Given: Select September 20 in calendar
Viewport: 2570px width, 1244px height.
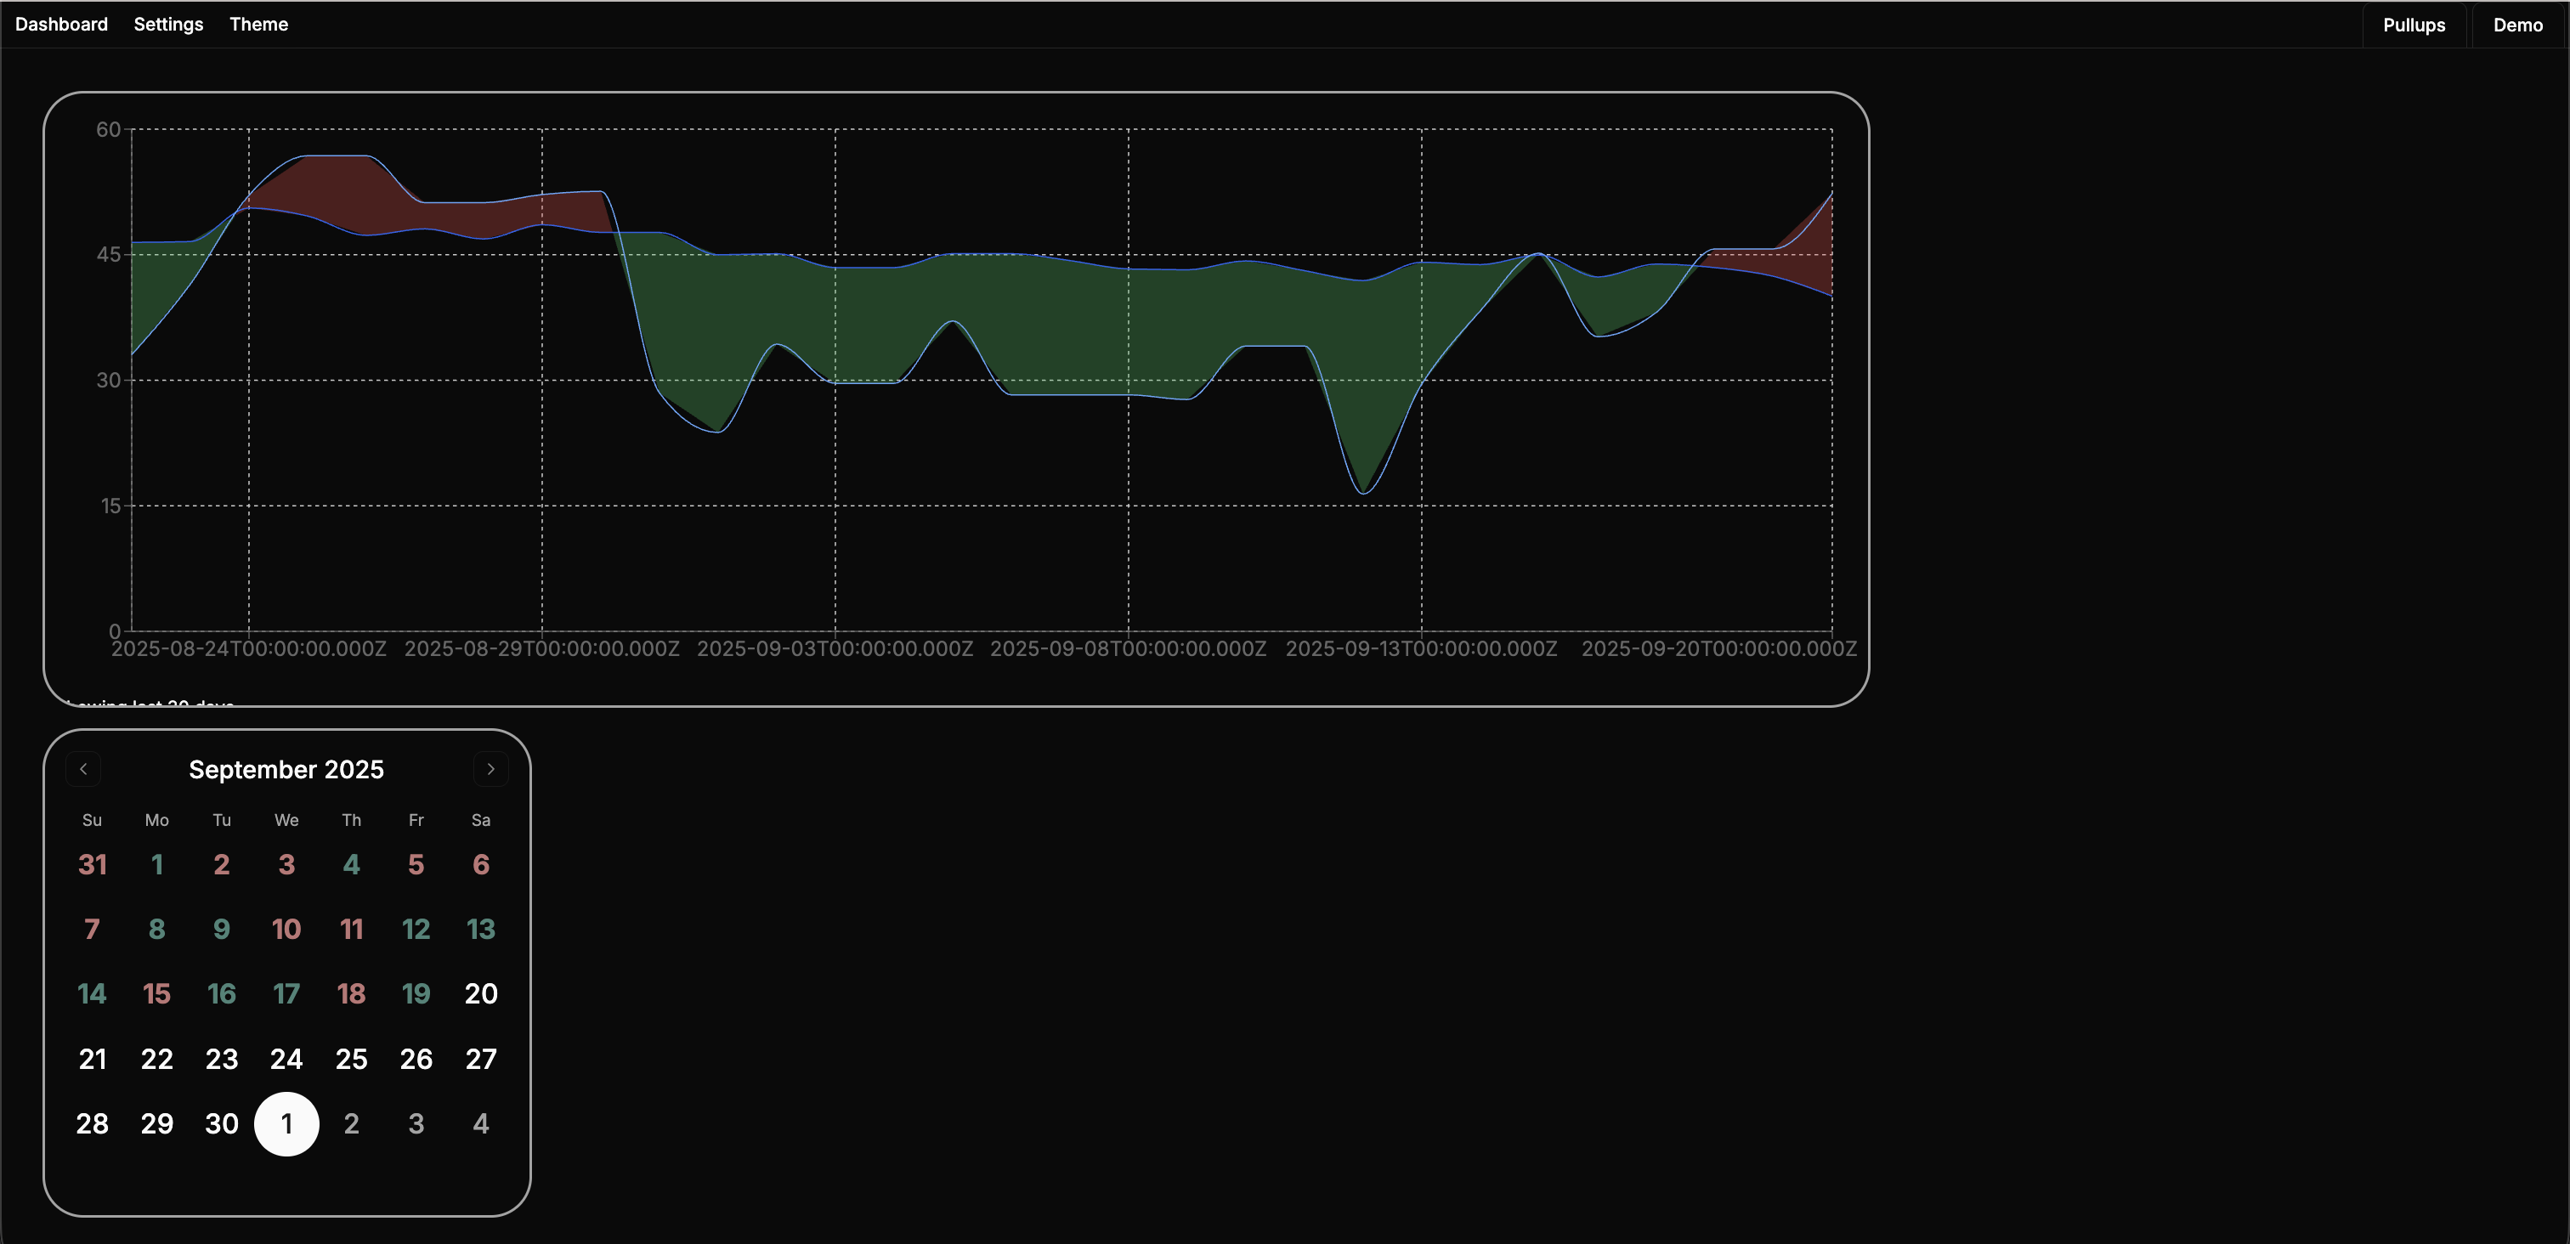Looking at the screenshot, I should (481, 993).
